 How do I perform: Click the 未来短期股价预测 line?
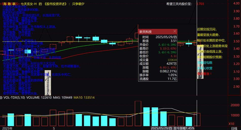tap(210, 57)
